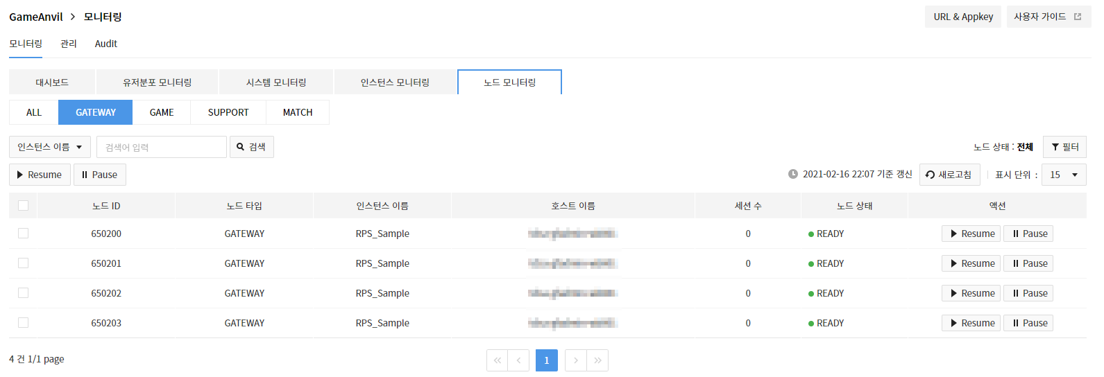Resume node 650202
The width and height of the screenshot is (1104, 377).
click(x=971, y=293)
